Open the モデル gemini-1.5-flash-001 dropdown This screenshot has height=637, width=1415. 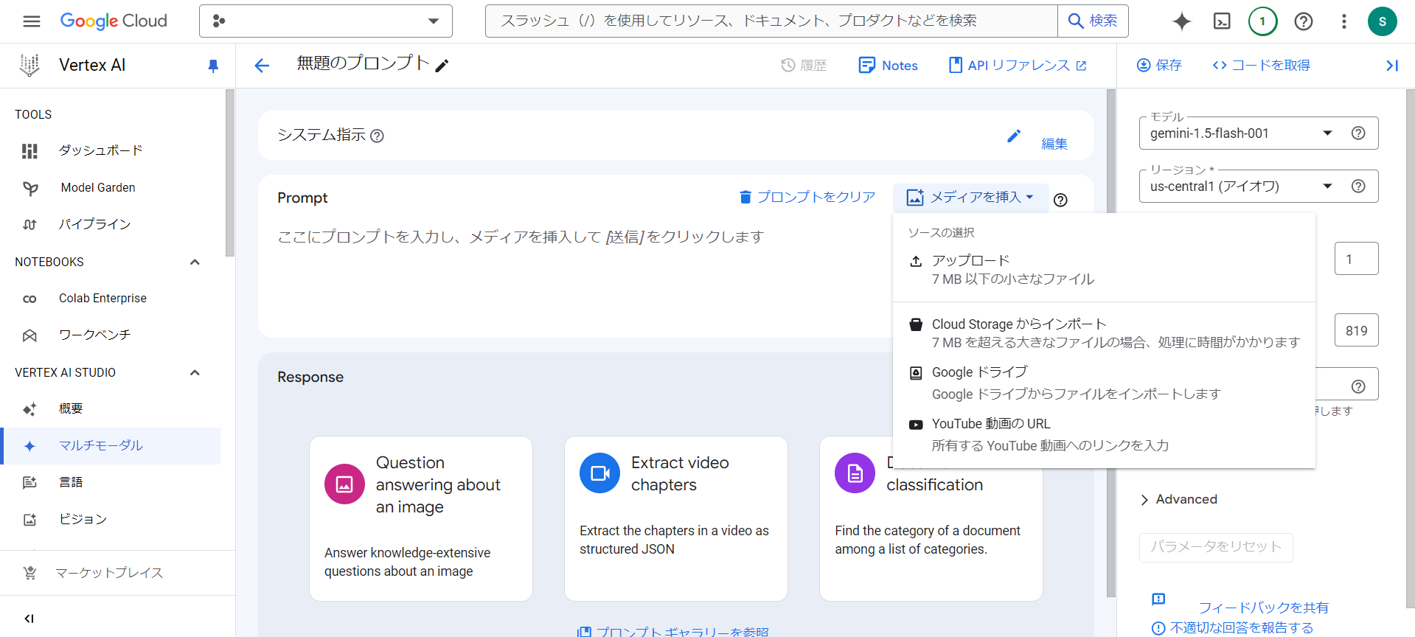(x=1241, y=133)
